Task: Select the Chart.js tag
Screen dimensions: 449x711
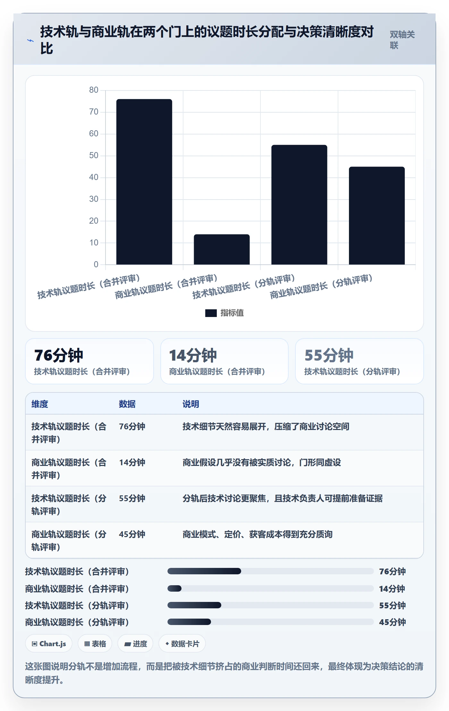Action: 49,643
